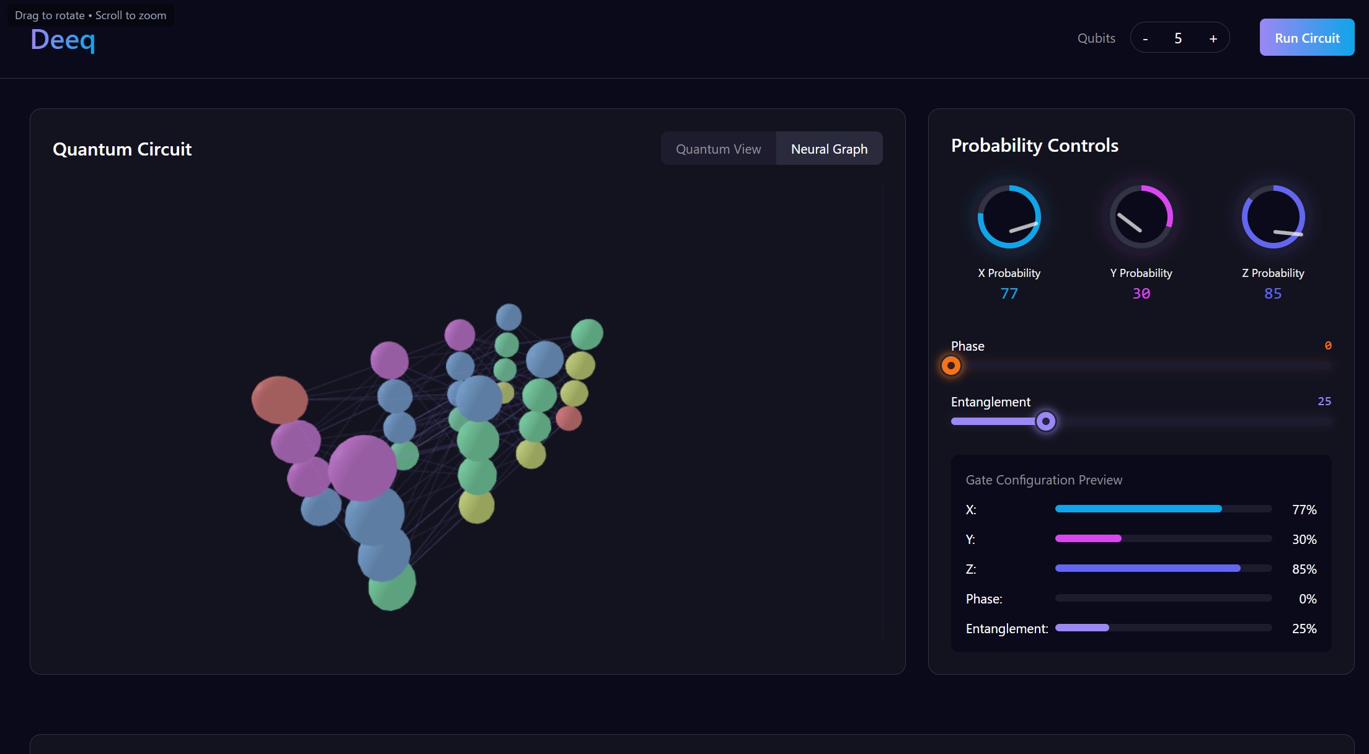Click the X bar in Gate Preview
This screenshot has height=754, width=1369.
tap(1163, 509)
